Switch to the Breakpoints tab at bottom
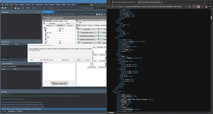Image resolution: width=213 pixels, height=114 pixels. [12, 111]
